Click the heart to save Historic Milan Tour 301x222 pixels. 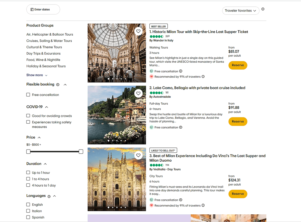(138, 31)
